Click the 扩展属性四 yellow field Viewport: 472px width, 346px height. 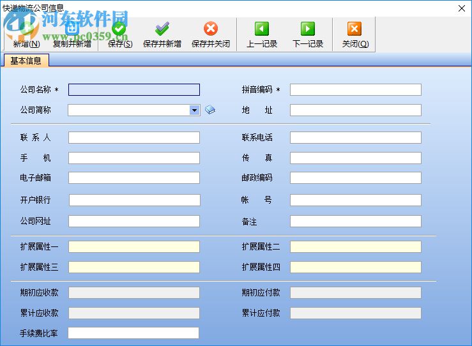coord(356,267)
